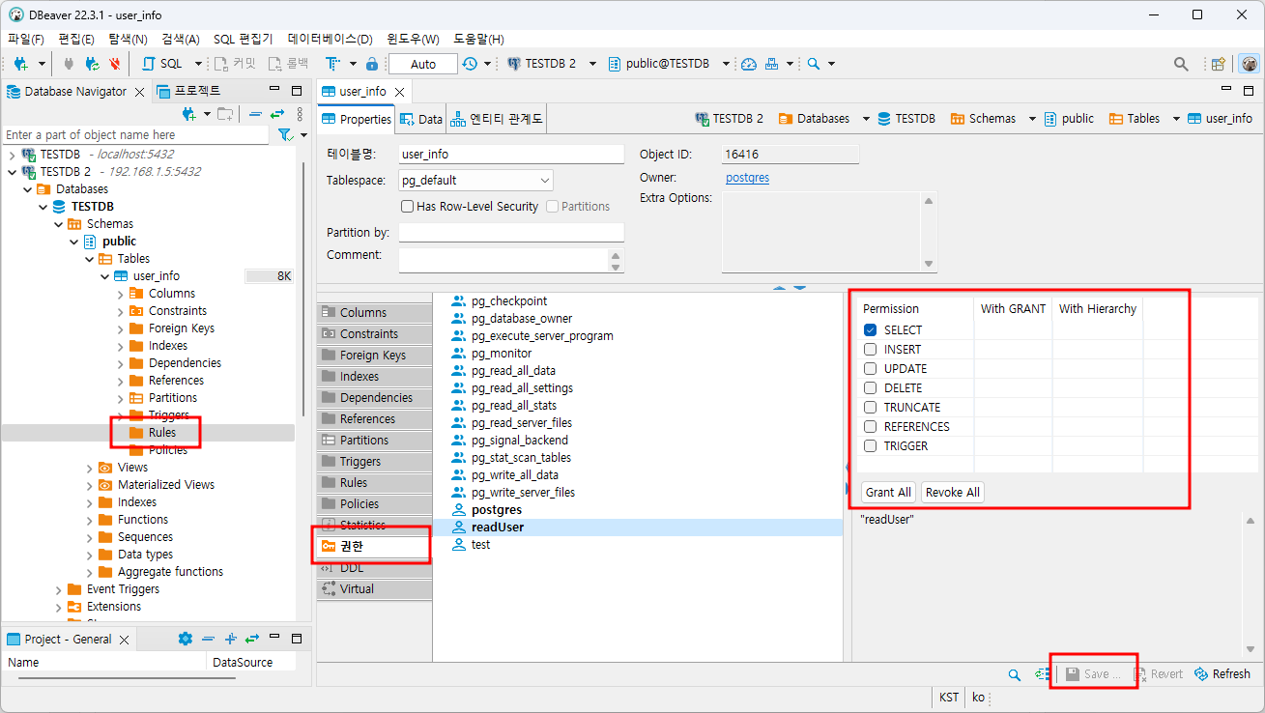1265x713 pixels.
Task: Open a new SQL editor with the SQL button
Action: [x=161, y=64]
